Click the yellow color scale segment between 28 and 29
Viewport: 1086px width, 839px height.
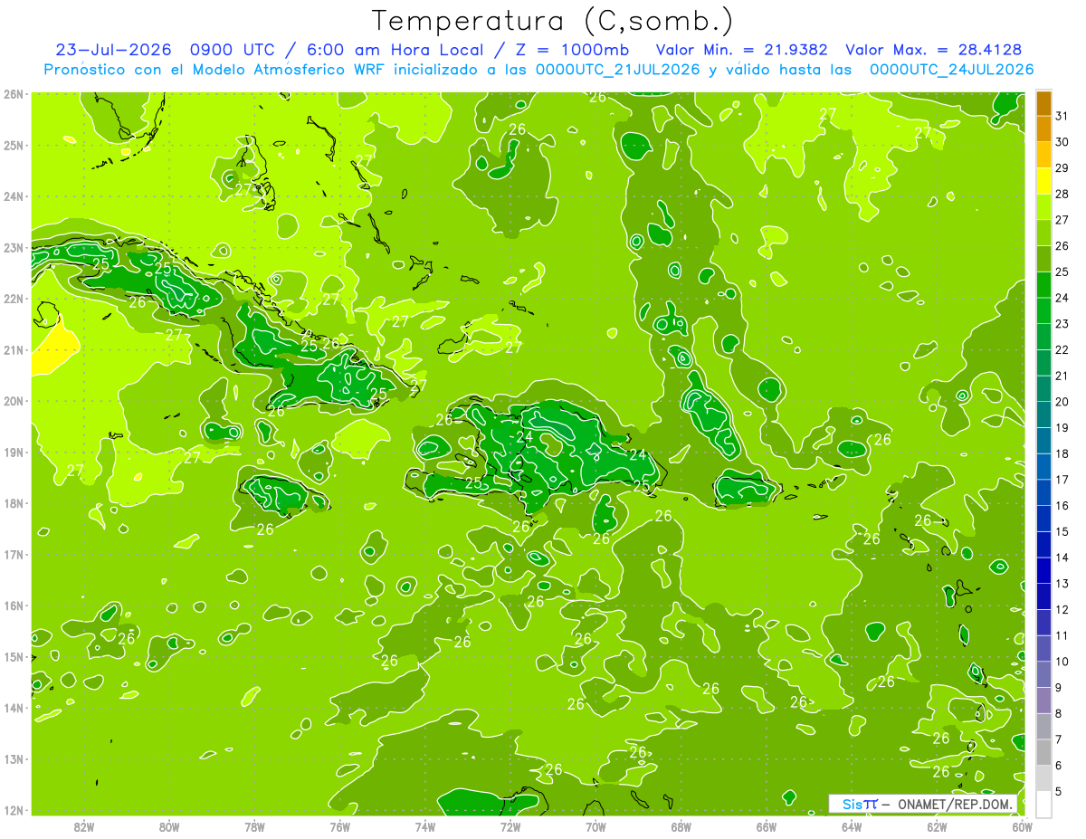[1043, 181]
